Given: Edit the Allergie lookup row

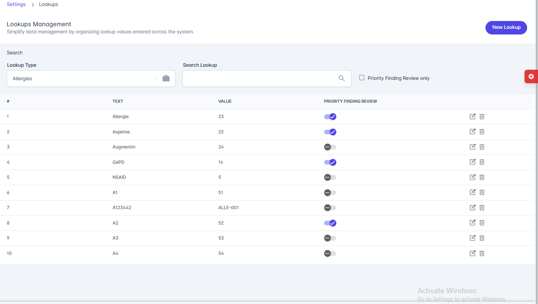Looking at the screenshot, I should (x=473, y=116).
